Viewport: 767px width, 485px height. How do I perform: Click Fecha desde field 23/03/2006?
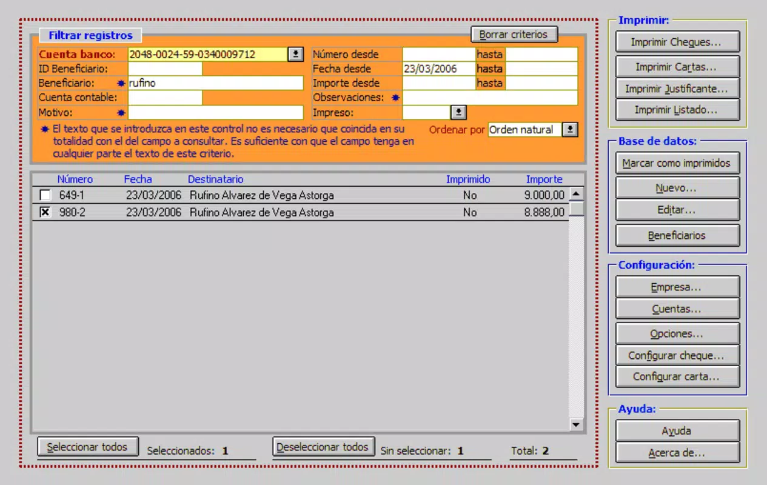(x=439, y=69)
